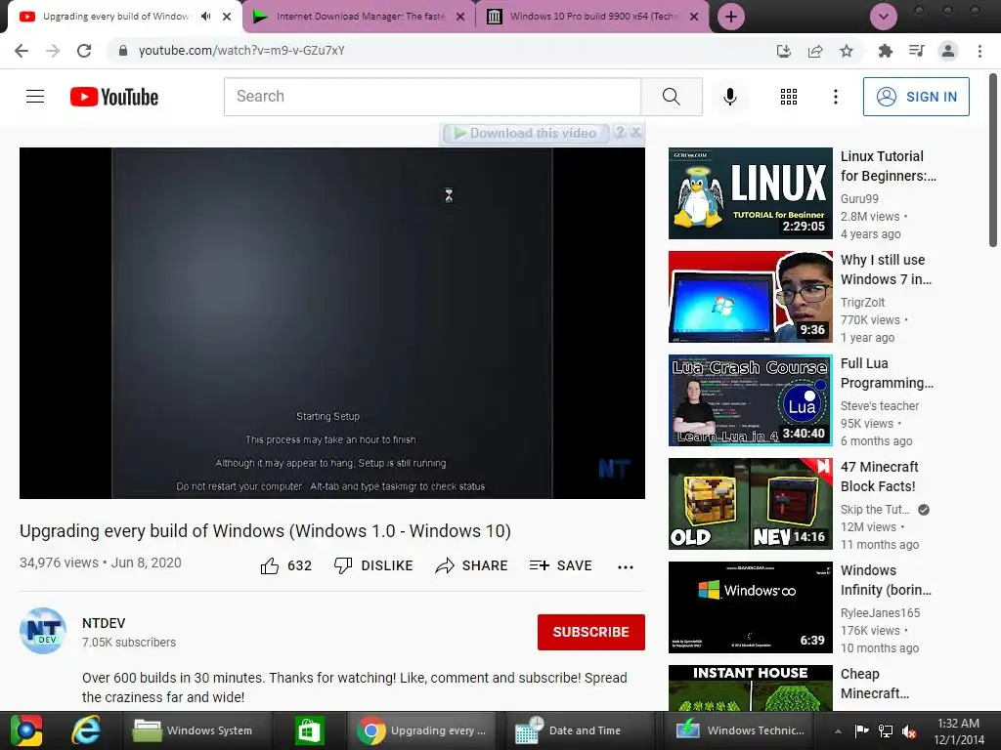Click the YouTube search magnifier button
Image resolution: width=1001 pixels, height=750 pixels.
click(672, 97)
